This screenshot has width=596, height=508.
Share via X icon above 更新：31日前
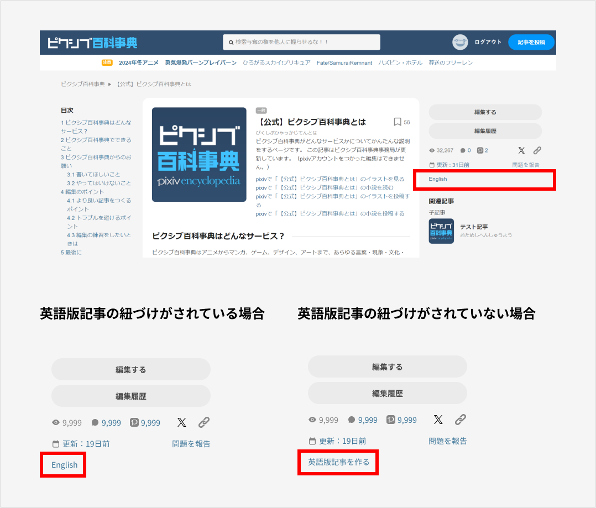[x=521, y=150]
